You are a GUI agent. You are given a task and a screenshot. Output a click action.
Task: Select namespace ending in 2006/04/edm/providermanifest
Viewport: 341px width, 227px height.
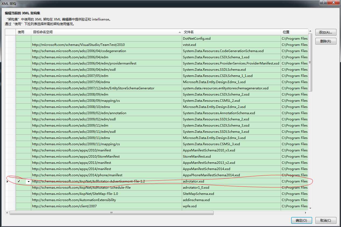pos(107,63)
